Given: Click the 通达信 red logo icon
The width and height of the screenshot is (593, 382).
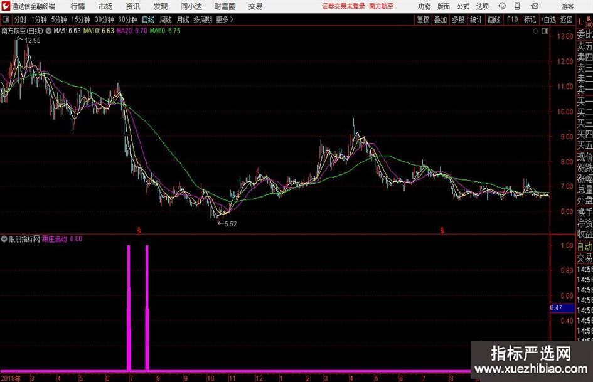Looking at the screenshot, I should pos(6,6).
